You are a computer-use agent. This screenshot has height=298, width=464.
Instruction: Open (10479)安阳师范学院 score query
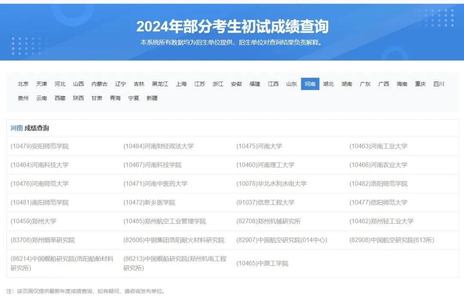point(40,146)
